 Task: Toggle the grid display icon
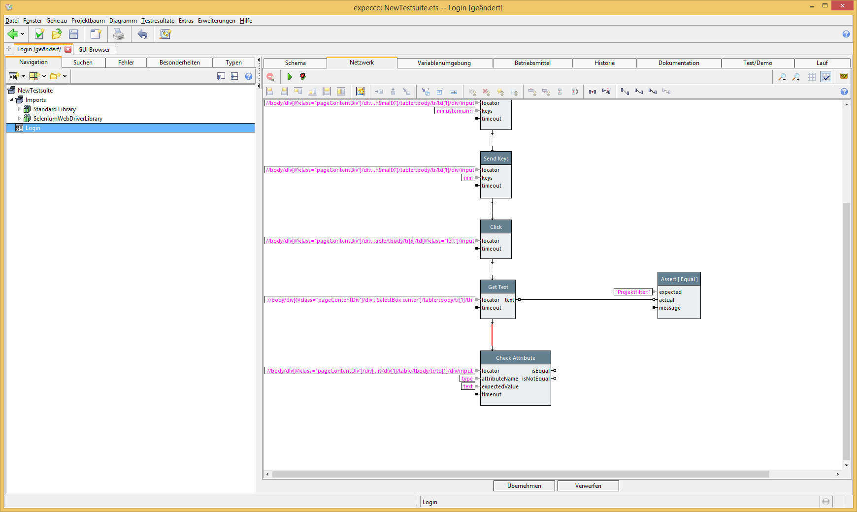812,77
